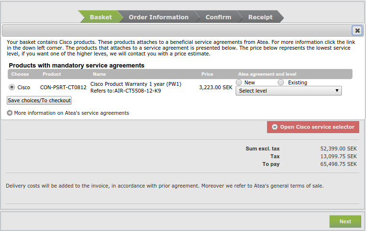Image resolution: width=366 pixels, height=231 pixels.
Task: Go to the Confirm step
Action: coord(218,17)
